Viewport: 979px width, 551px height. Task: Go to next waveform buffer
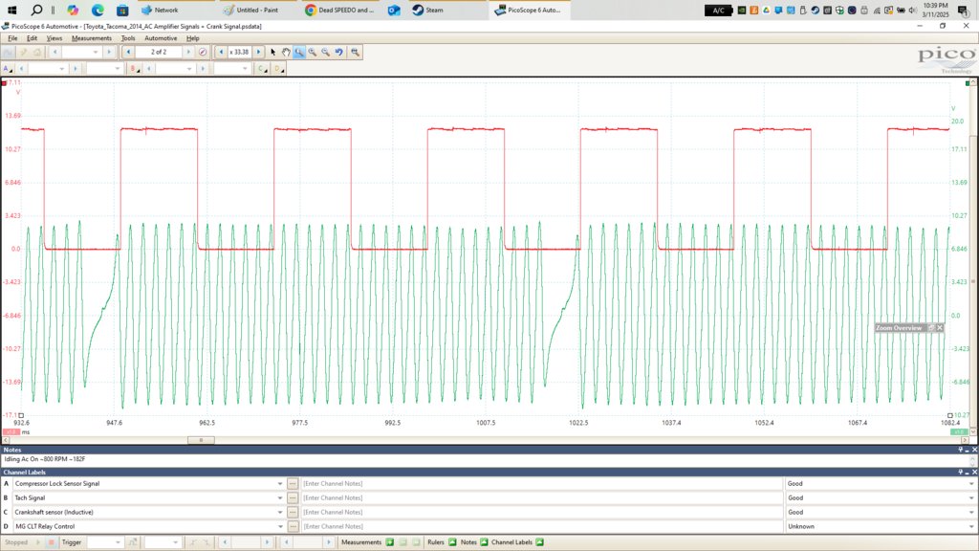pyautogui.click(x=188, y=52)
